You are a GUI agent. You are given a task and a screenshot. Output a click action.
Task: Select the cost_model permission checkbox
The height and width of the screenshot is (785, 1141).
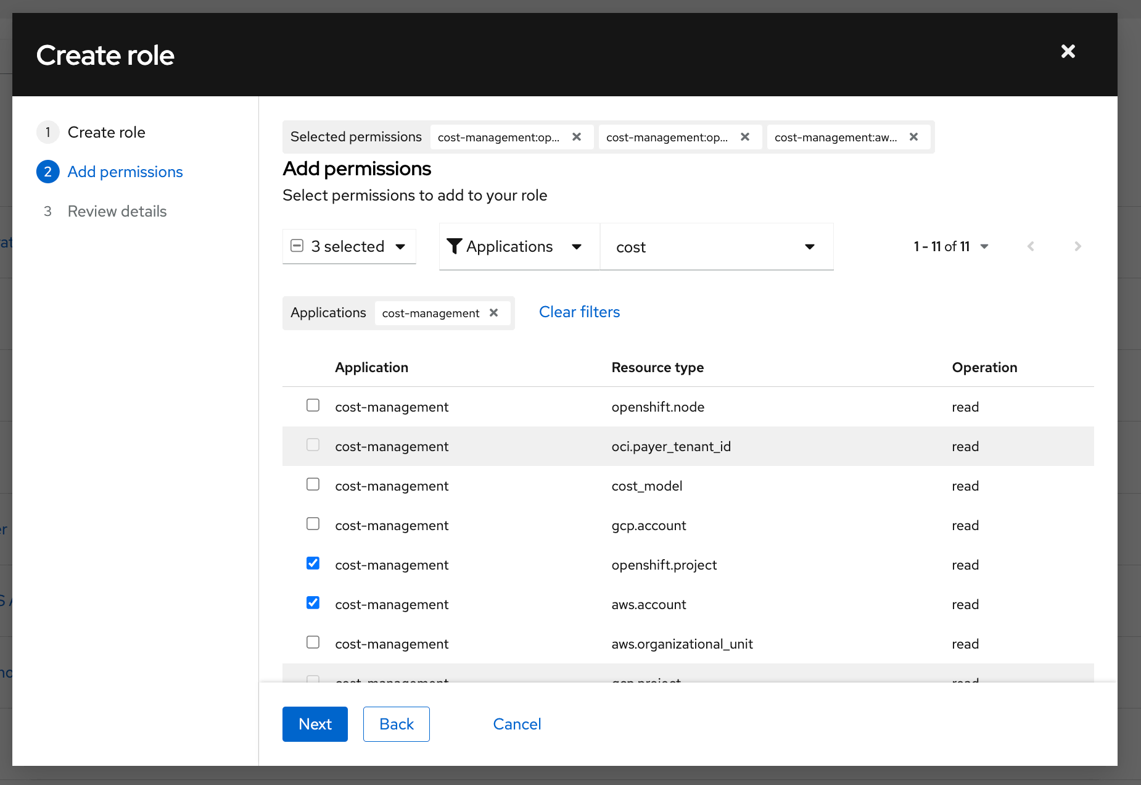coord(313,484)
